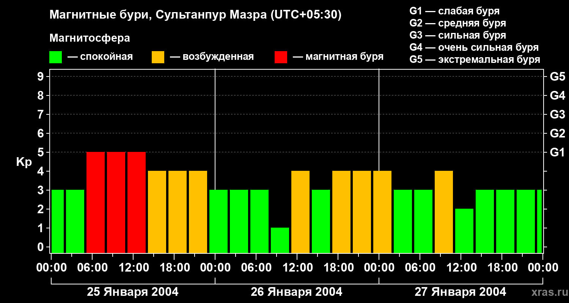569x303 pixels.
Task: Click the 06:00 time label for 27 Января
Action: pos(420,268)
